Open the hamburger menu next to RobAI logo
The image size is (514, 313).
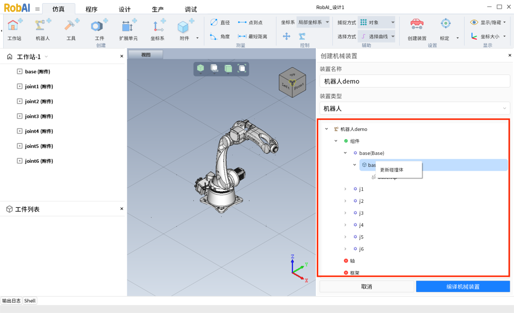coord(37,9)
